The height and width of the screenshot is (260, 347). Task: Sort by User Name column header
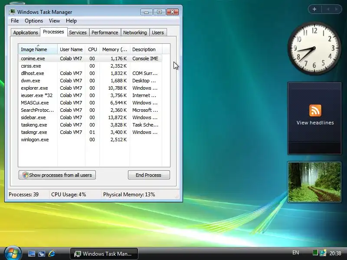[x=71, y=49]
